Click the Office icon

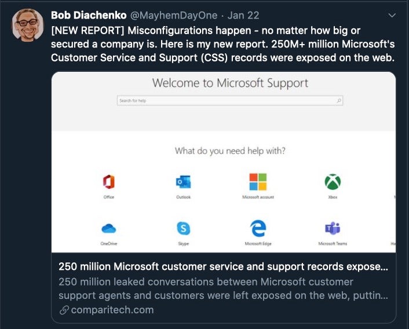pyautogui.click(x=108, y=182)
